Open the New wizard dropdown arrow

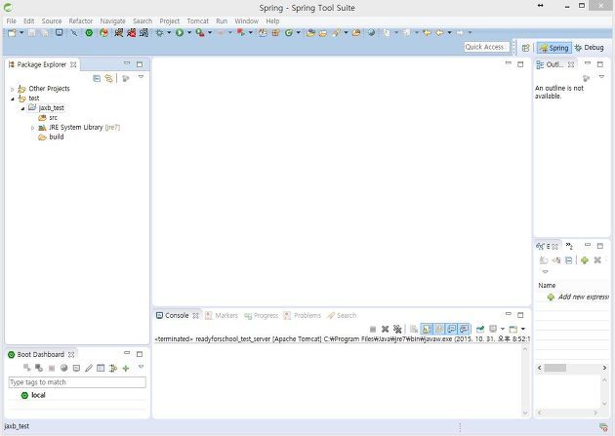pyautogui.click(x=21, y=33)
